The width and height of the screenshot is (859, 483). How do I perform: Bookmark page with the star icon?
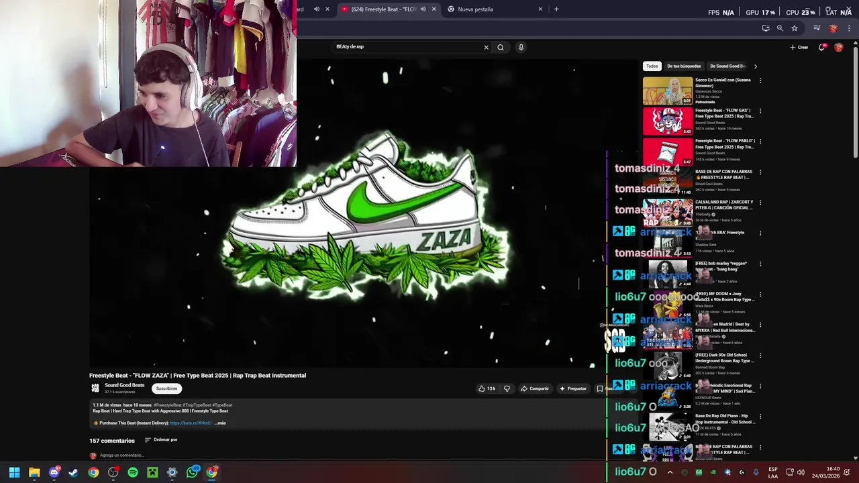coord(795,28)
